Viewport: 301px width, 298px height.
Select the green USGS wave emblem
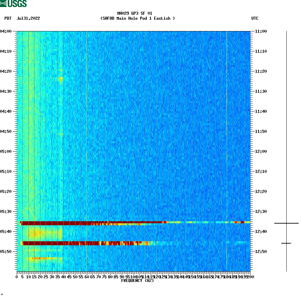pyautogui.click(x=3, y=3)
